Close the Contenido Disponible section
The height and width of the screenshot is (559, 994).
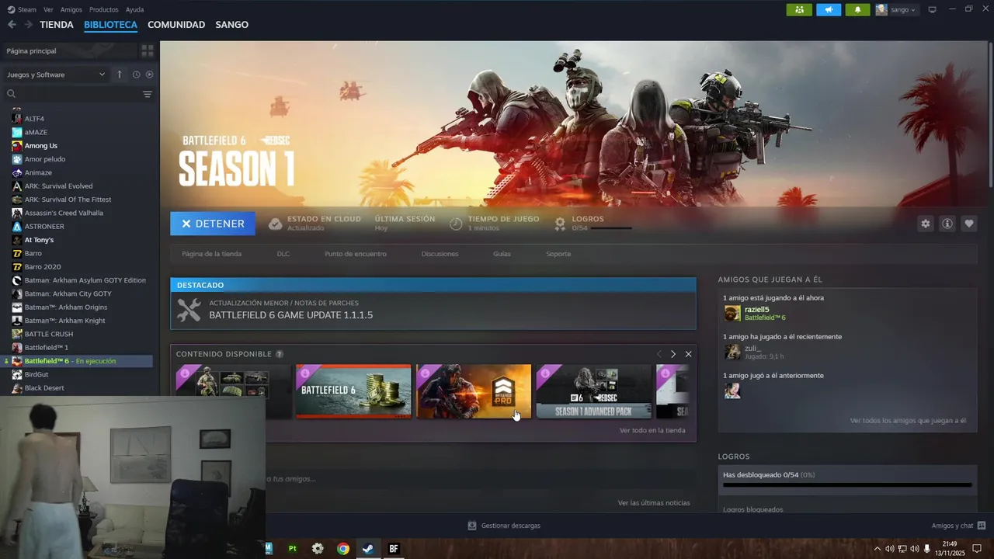coord(688,354)
